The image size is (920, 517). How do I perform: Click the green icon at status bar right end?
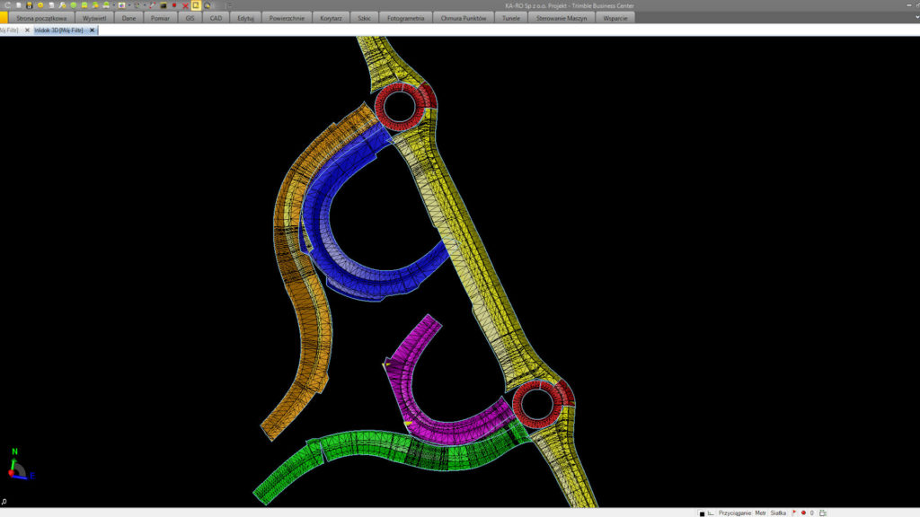coord(823,513)
